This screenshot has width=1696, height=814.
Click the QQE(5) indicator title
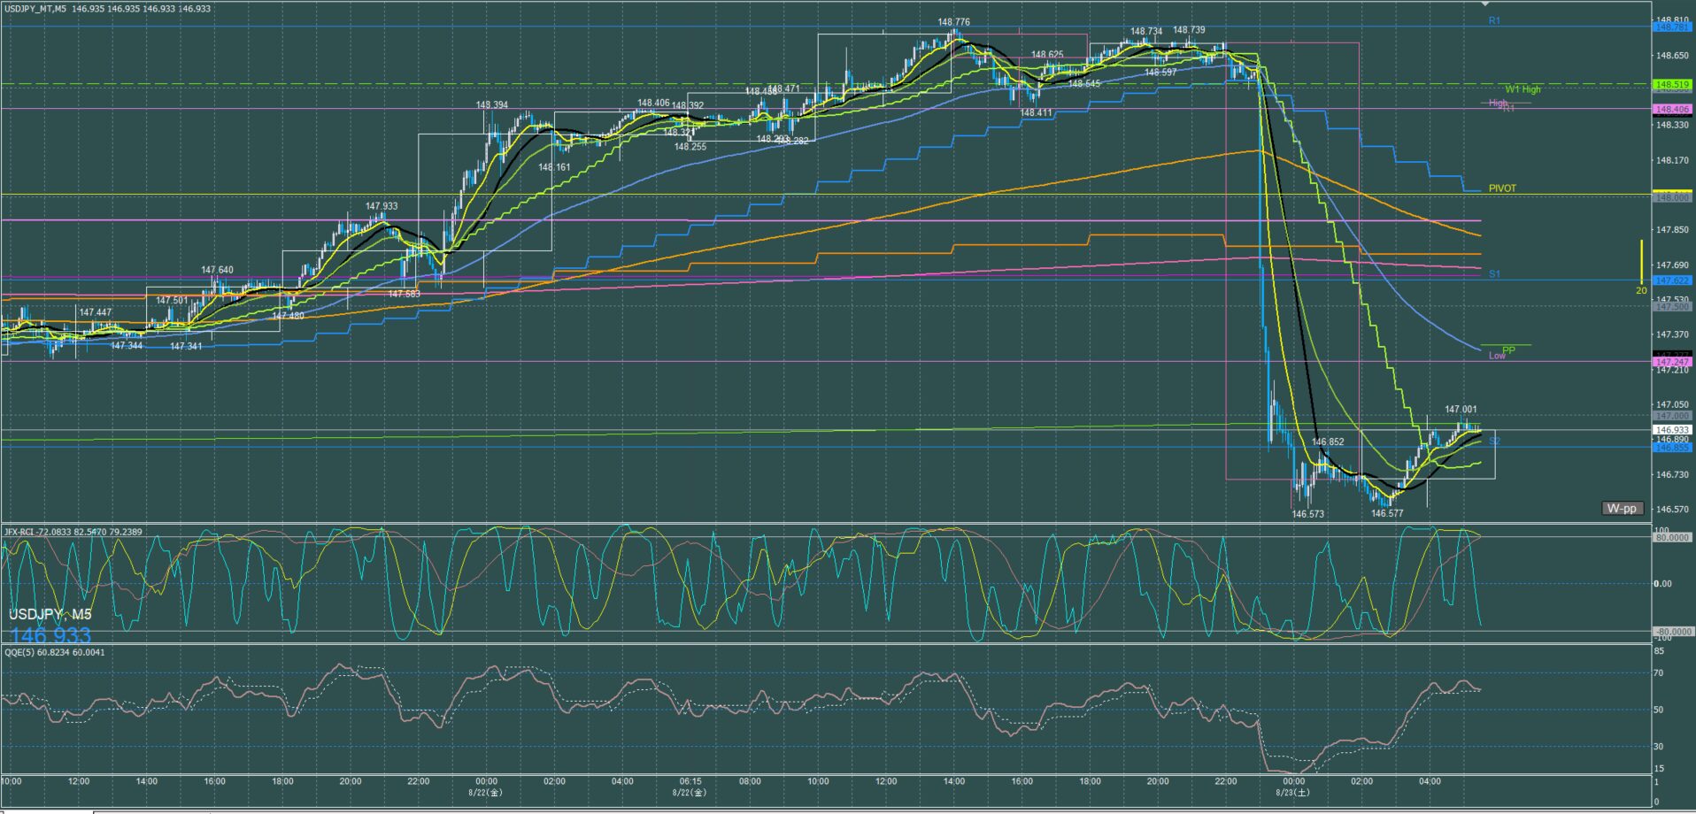coord(54,652)
